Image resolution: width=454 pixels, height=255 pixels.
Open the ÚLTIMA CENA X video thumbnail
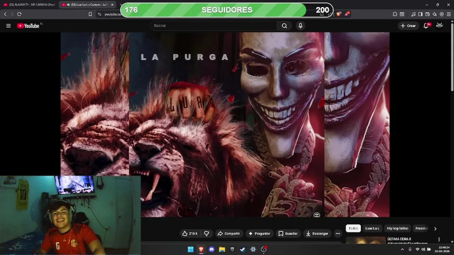pos(366,240)
